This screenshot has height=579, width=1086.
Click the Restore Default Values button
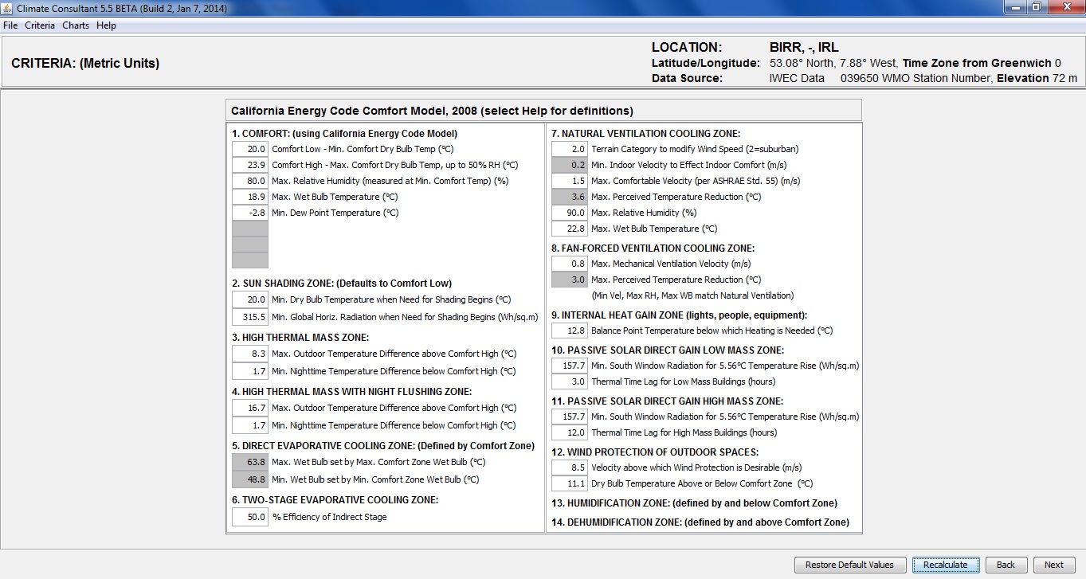click(x=849, y=565)
